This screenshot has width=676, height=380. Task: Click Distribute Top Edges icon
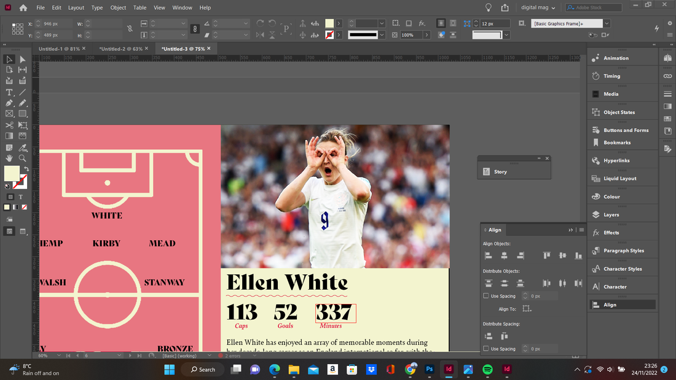pyautogui.click(x=489, y=283)
